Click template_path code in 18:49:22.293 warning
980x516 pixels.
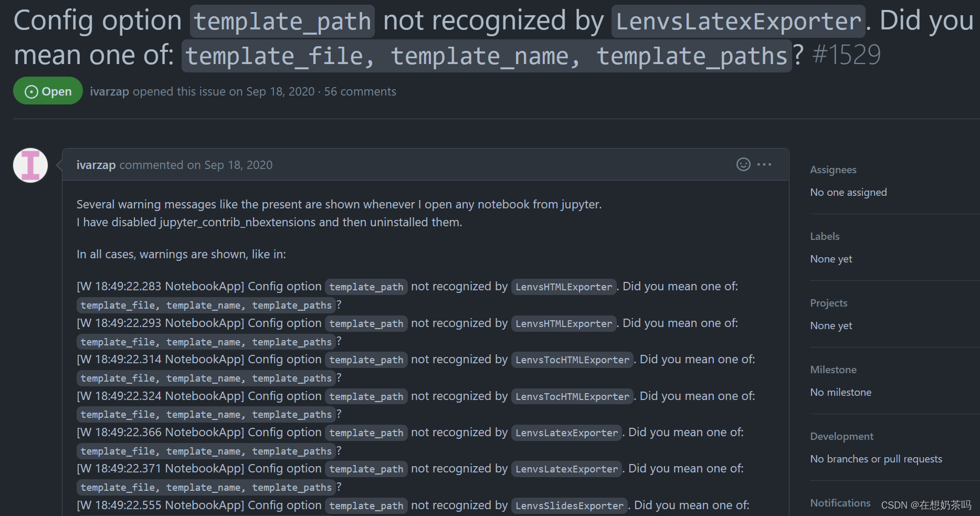pos(366,323)
